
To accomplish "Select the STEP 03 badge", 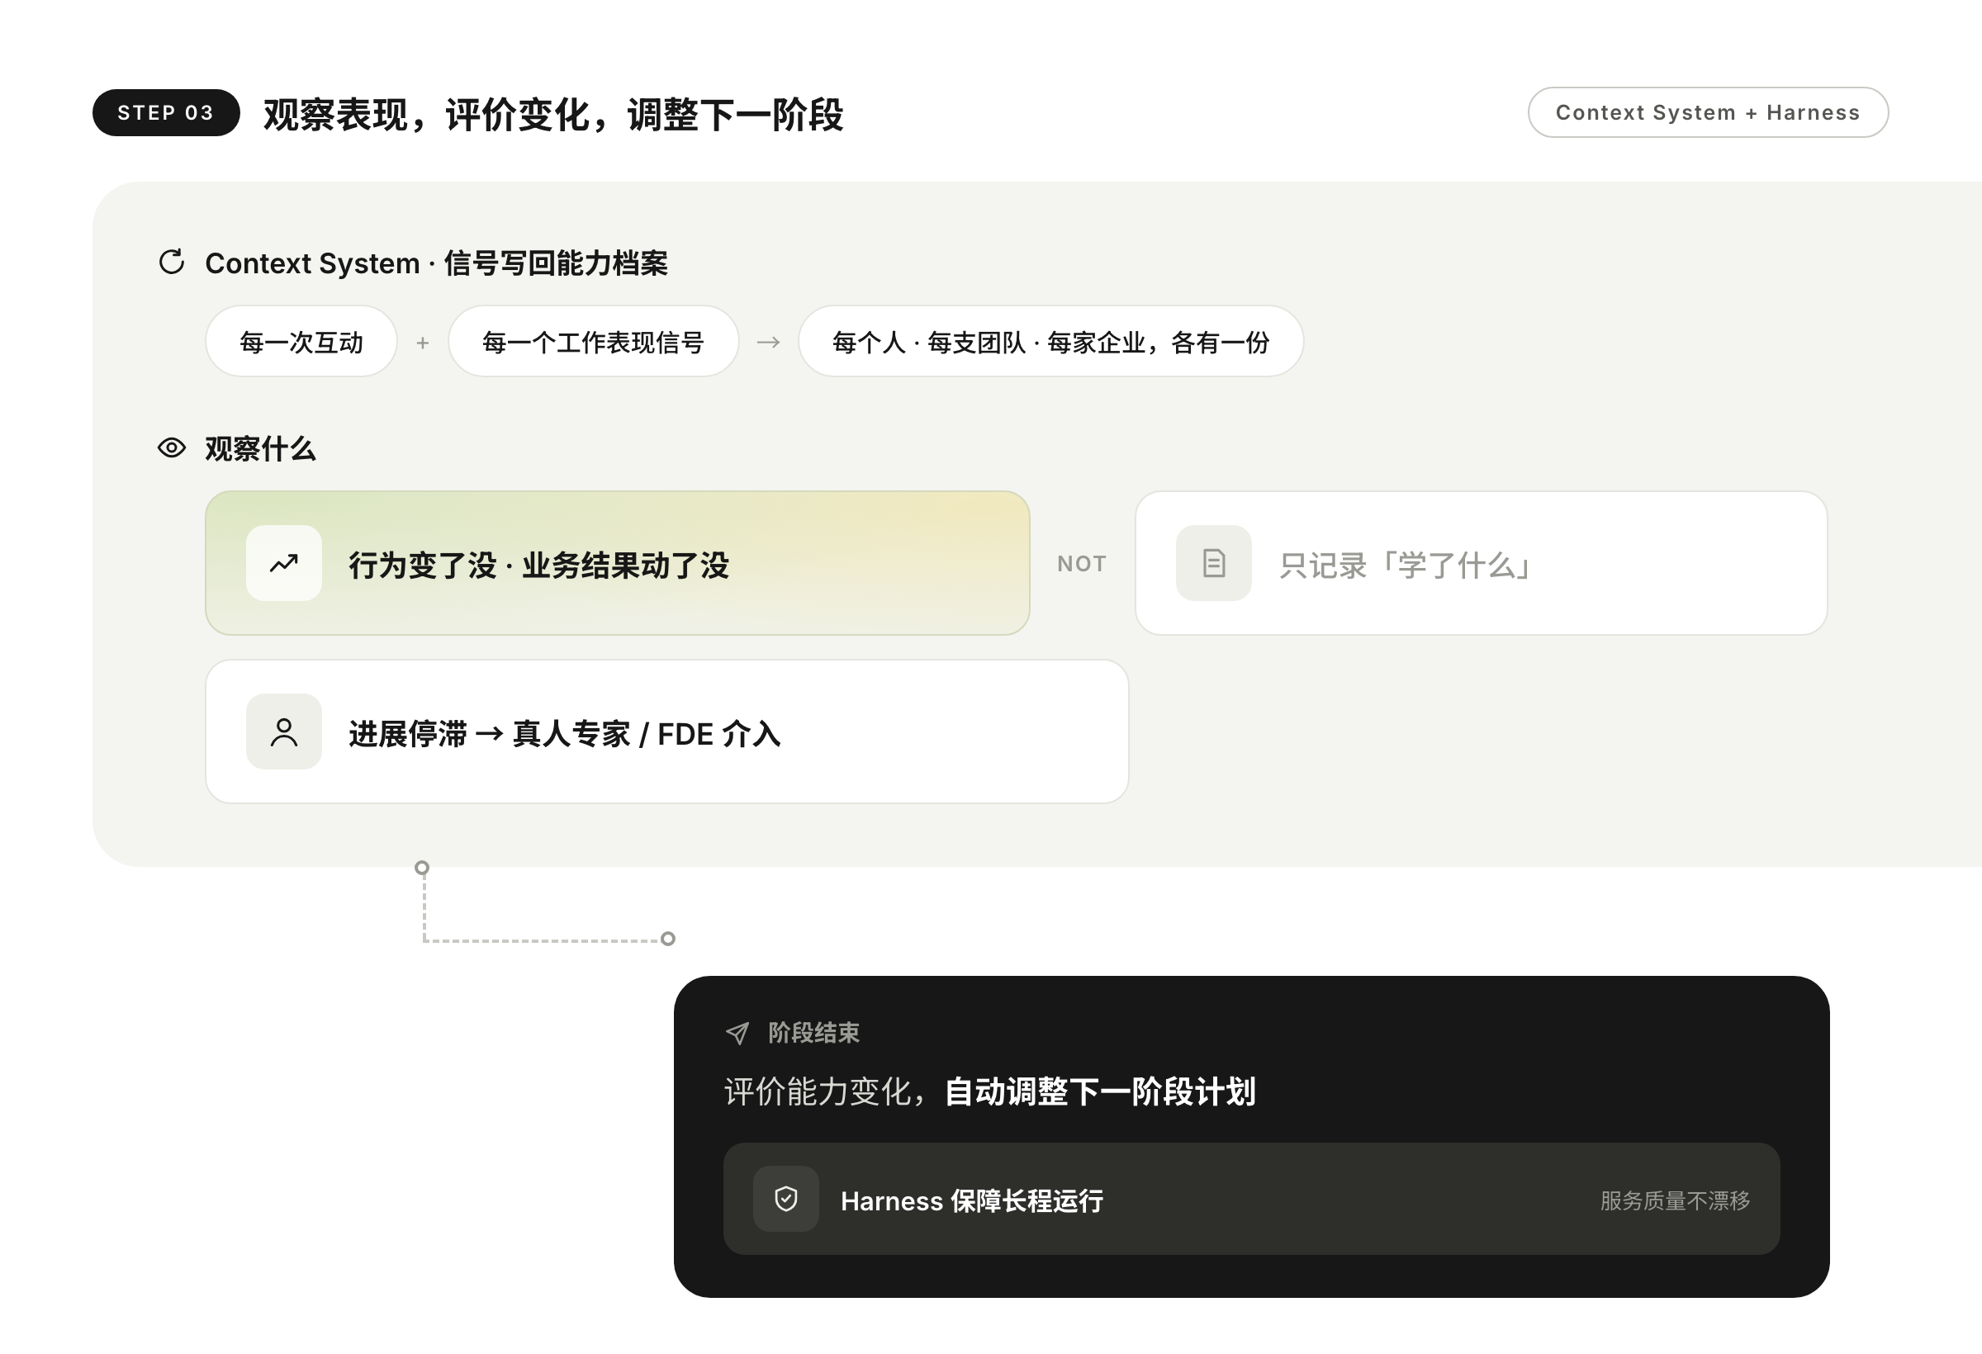I will point(165,112).
